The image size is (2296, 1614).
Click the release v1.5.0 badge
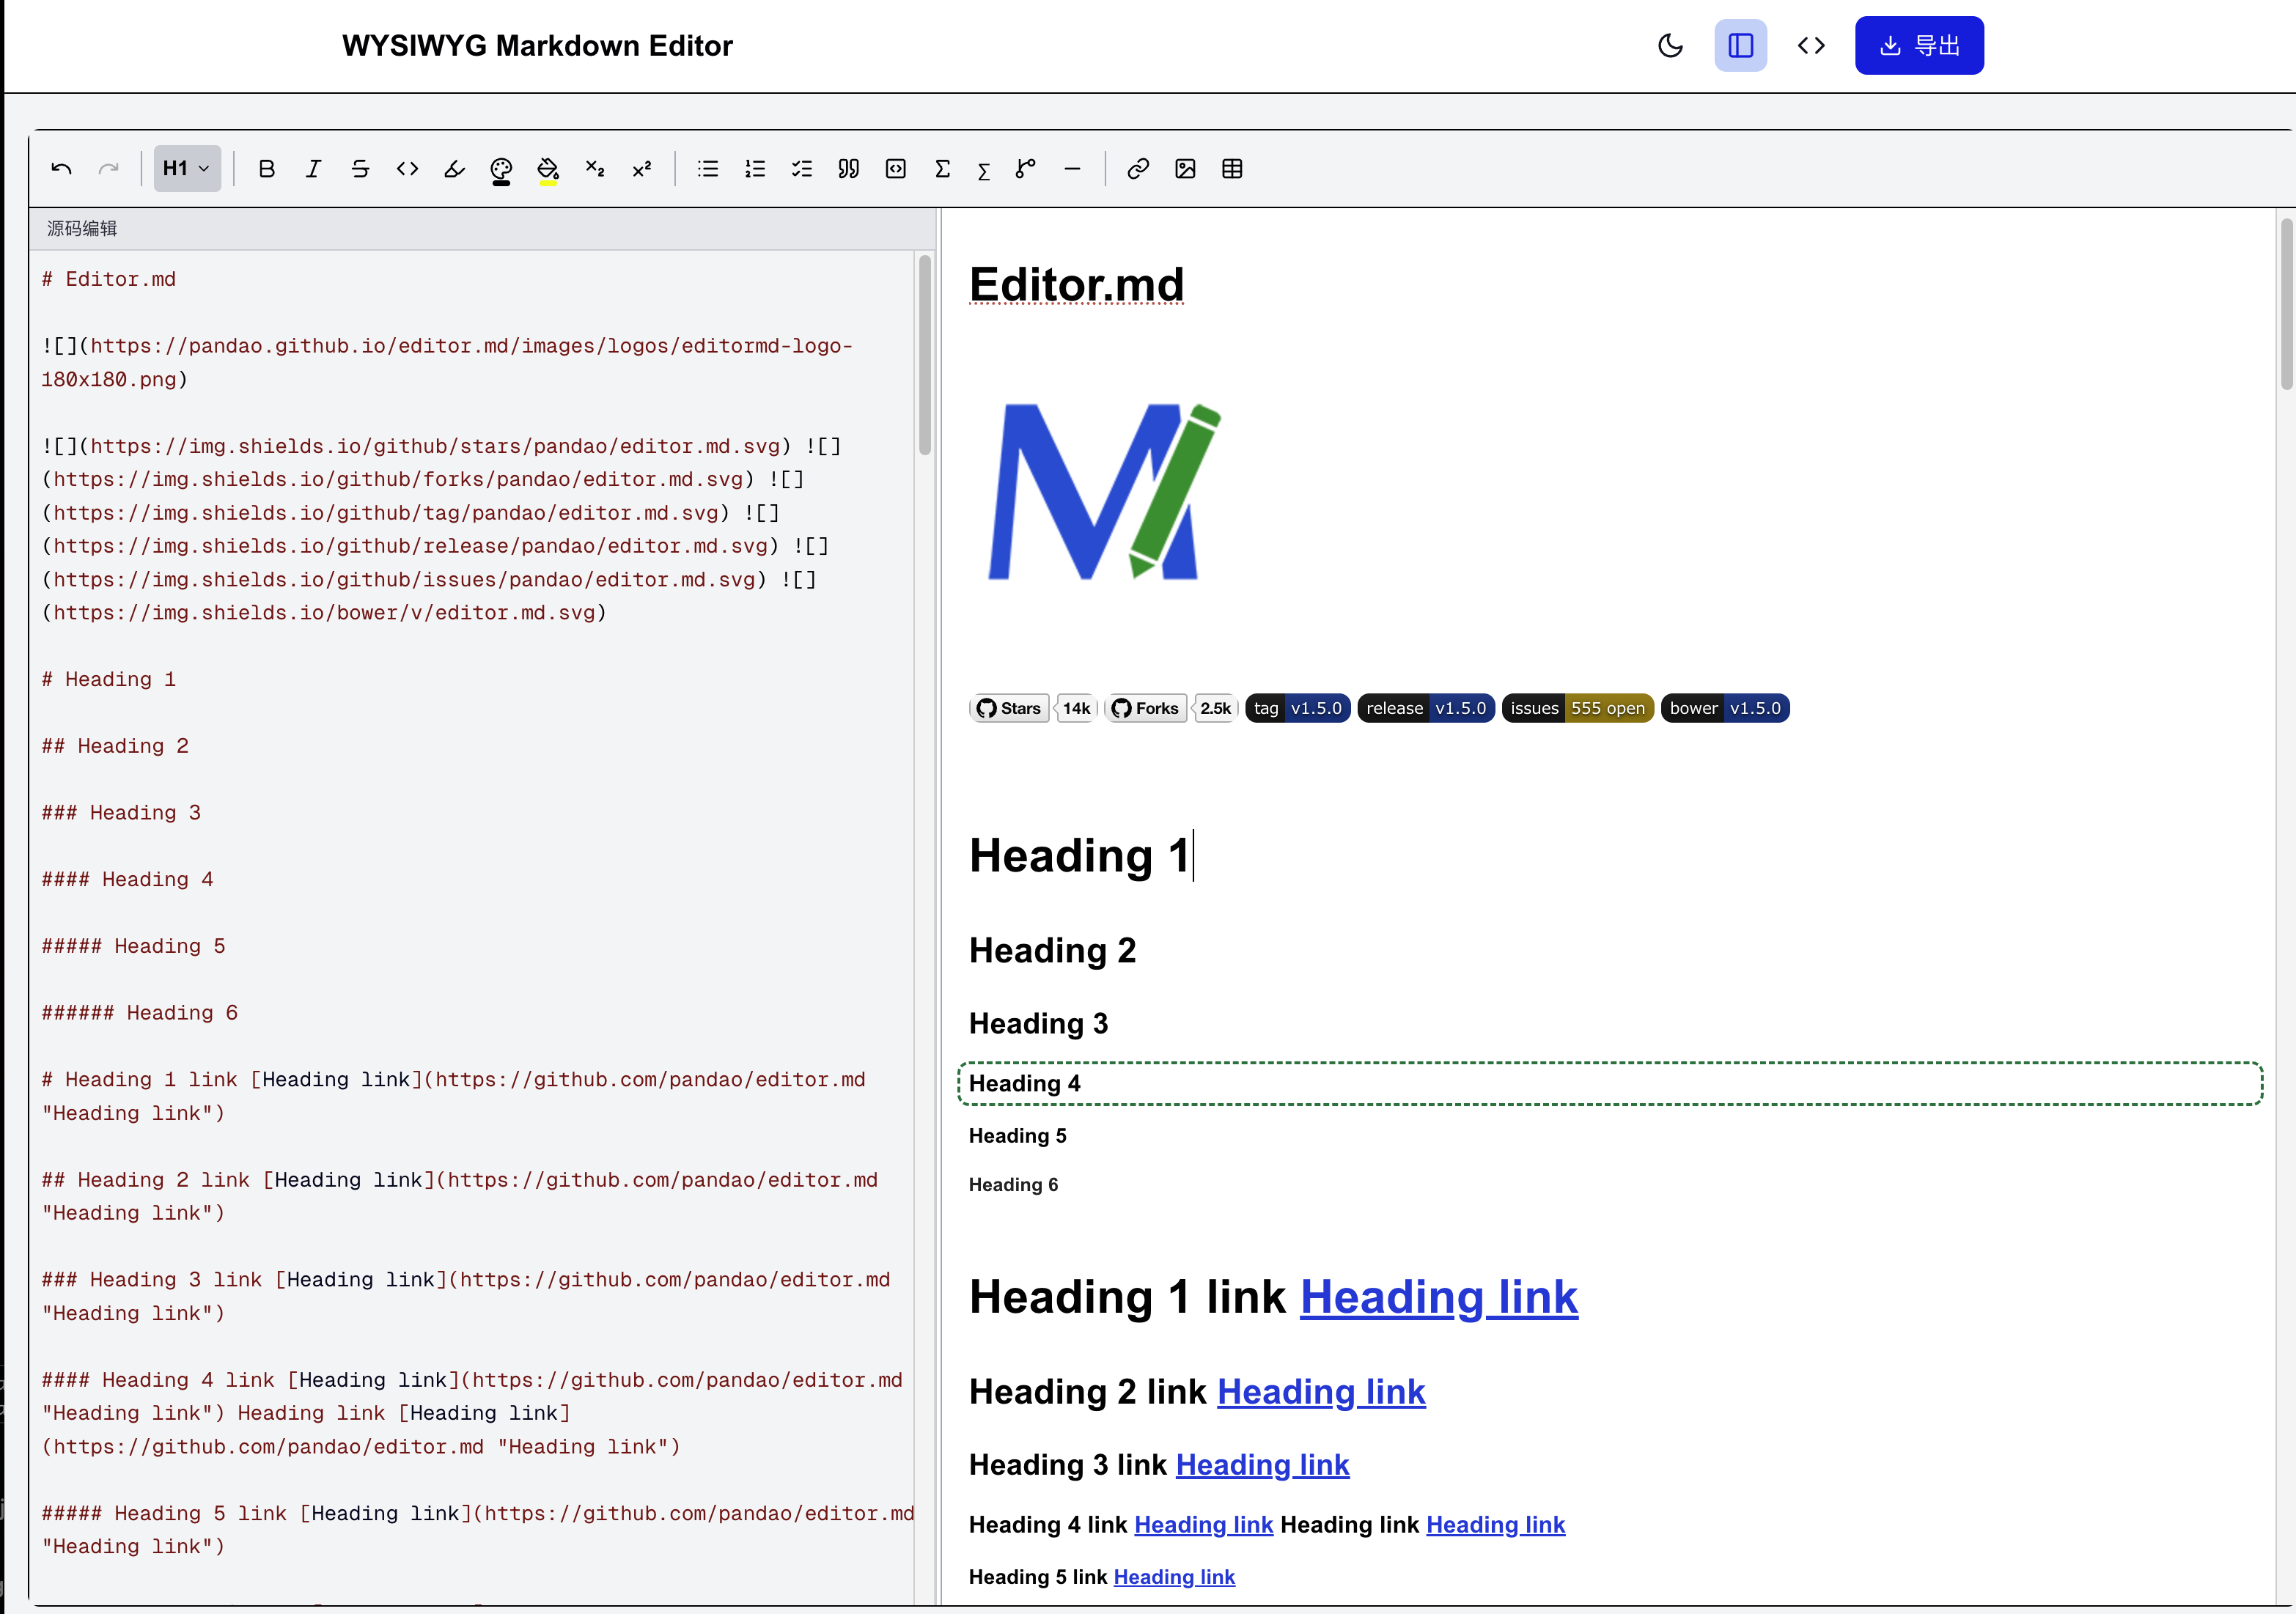tap(1426, 708)
